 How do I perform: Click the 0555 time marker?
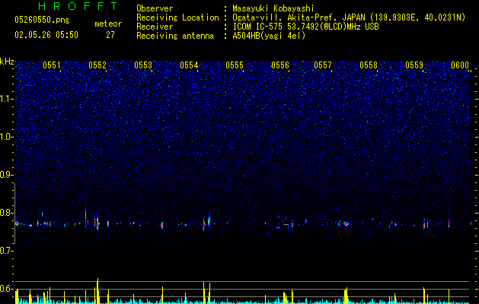click(x=235, y=65)
